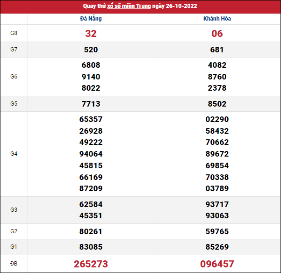The image size is (281, 273).
Task: Select Khánh Hòa G8 result 06
Action: pos(217,34)
